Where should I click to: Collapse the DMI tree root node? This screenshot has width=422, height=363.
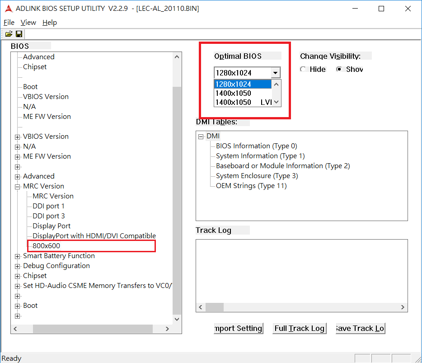tap(201, 137)
